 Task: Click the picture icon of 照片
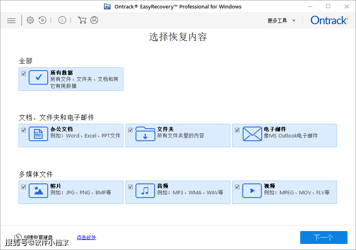click(38, 191)
